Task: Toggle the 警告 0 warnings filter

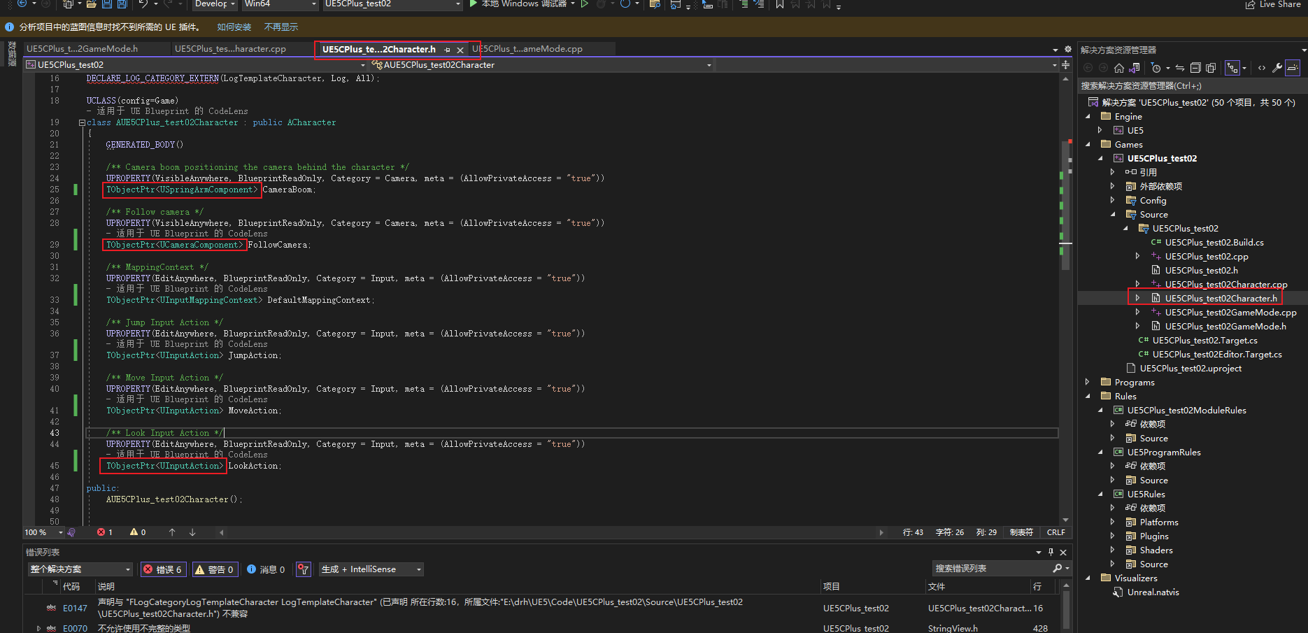Action: coord(215,569)
